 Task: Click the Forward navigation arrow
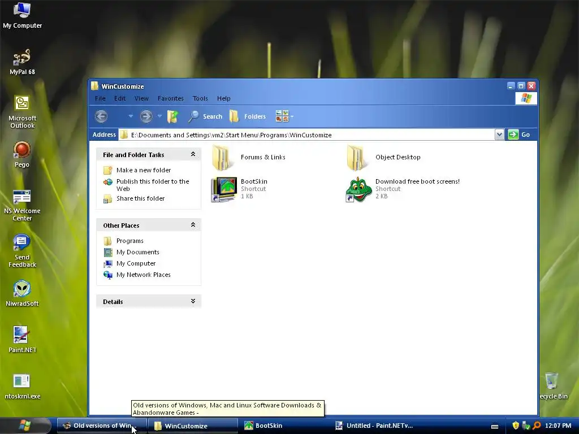(146, 116)
